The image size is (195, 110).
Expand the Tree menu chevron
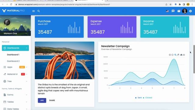tap(27, 81)
